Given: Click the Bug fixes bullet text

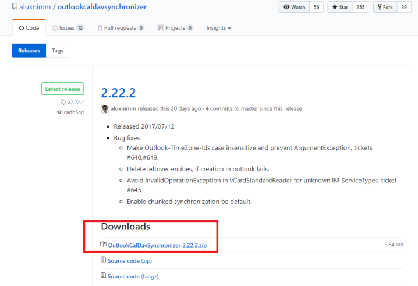Looking at the screenshot, I should click(127, 138).
